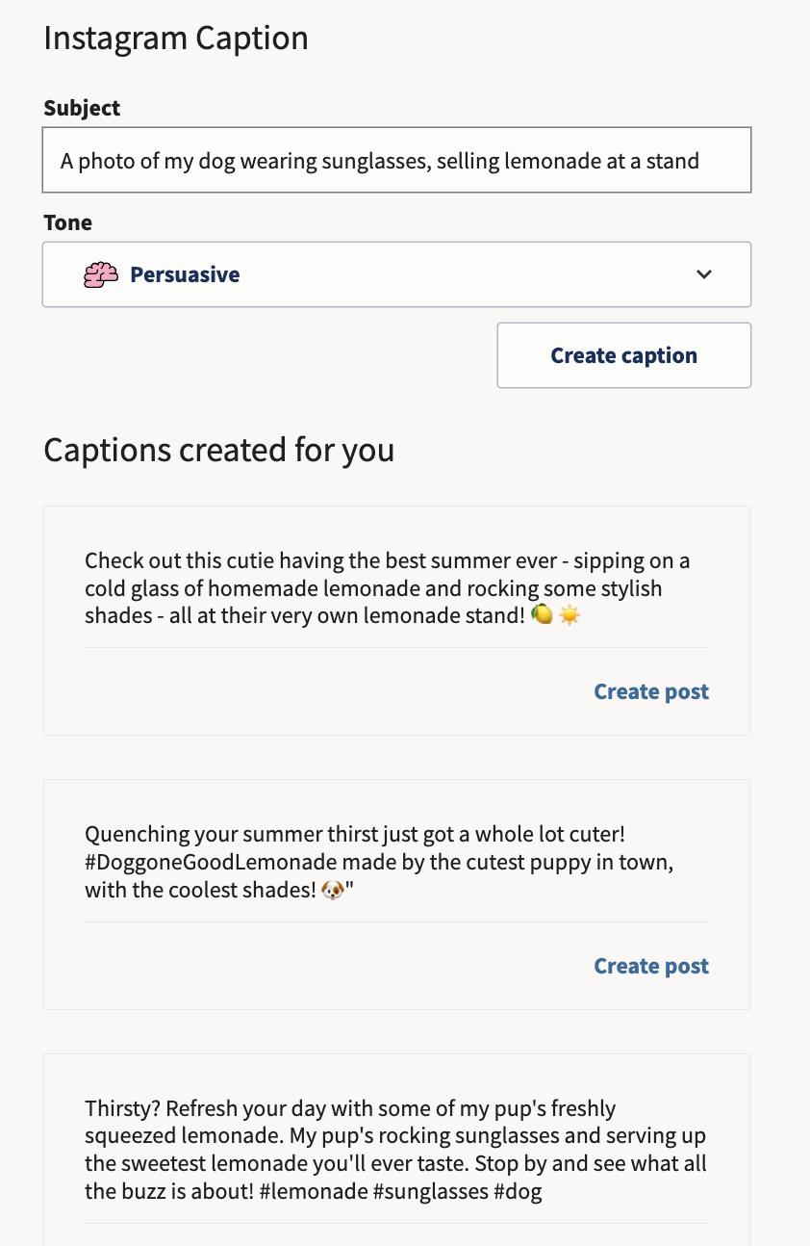Click the Subject input field
Viewport: 810px width, 1246px height.
(x=396, y=160)
